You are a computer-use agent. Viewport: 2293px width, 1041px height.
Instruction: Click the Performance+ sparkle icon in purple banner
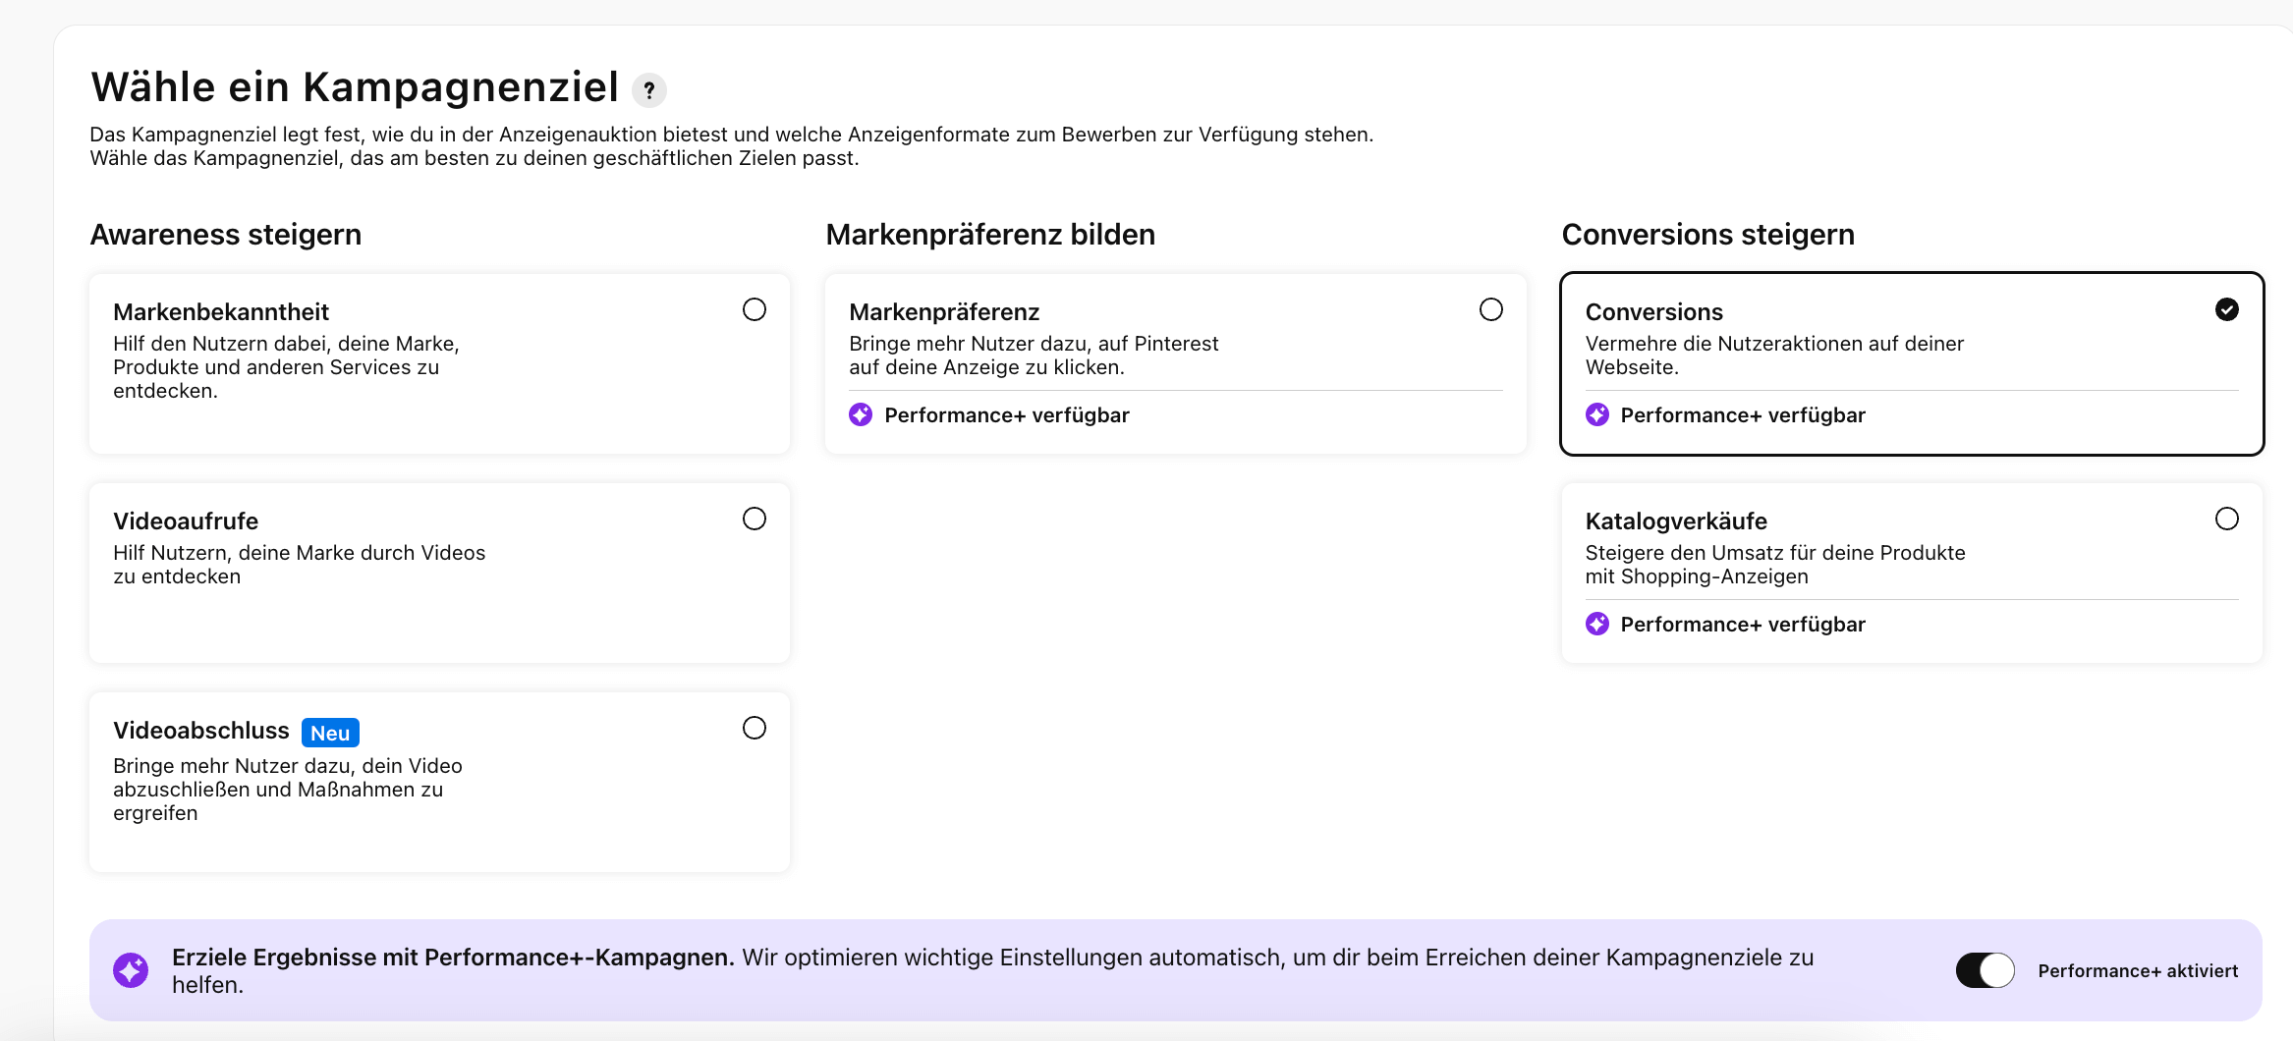pos(131,970)
